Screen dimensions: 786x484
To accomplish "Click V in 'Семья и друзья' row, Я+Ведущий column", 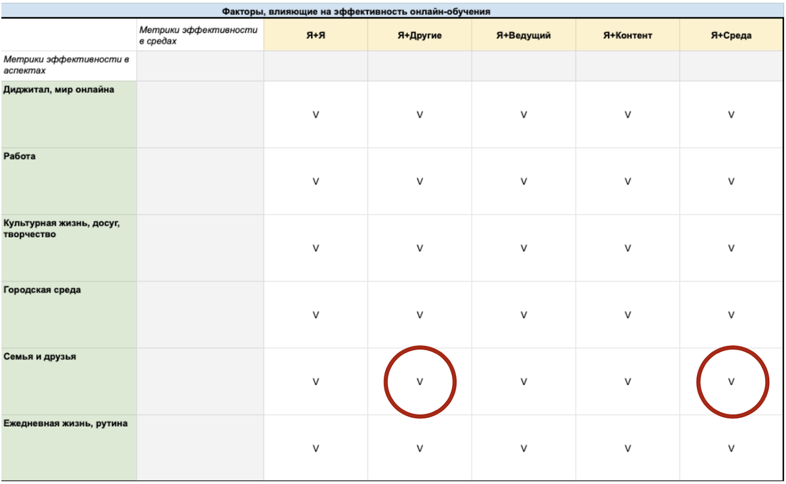I will pos(523,382).
